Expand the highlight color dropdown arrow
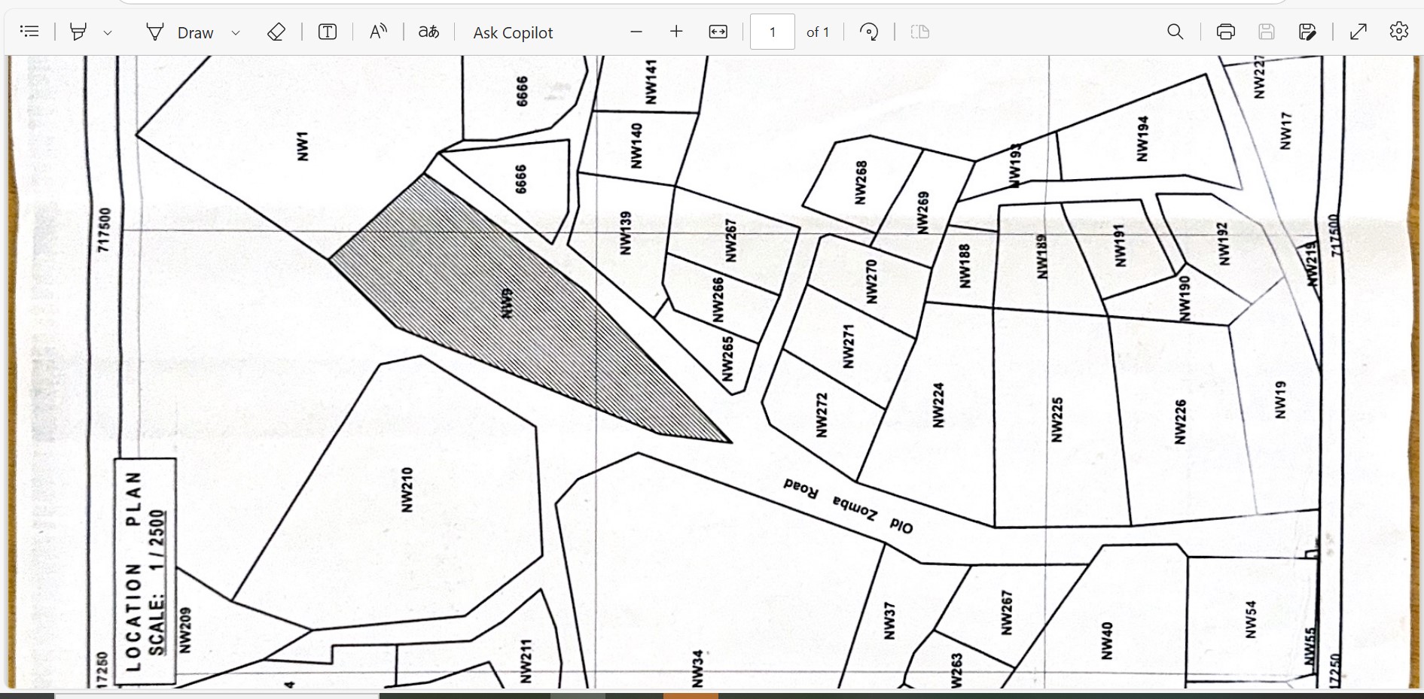 click(x=108, y=32)
